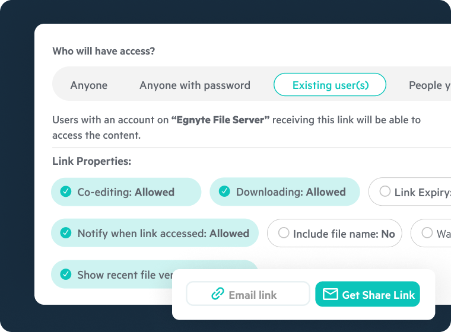The height and width of the screenshot is (332, 451).
Task: Click checkmark icon on Show recent file version
Action: coord(66,274)
